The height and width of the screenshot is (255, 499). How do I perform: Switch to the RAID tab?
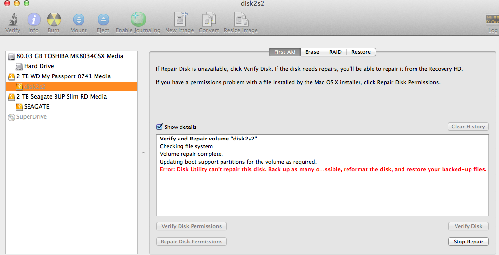(335, 52)
